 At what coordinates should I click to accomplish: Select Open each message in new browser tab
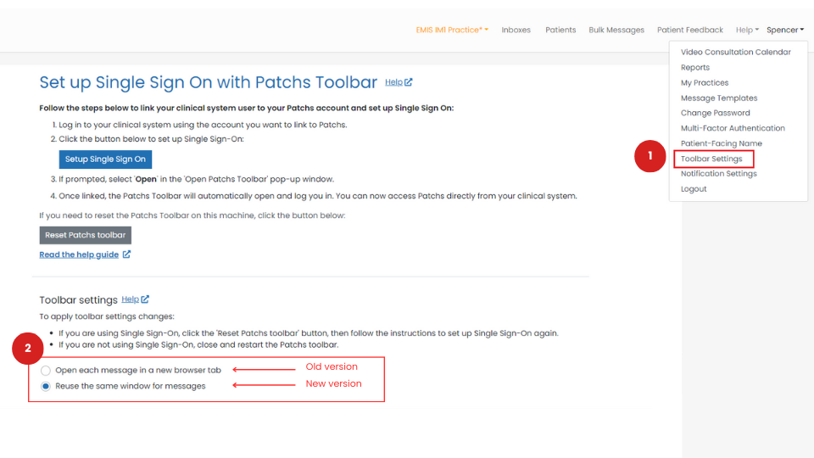[x=46, y=371]
